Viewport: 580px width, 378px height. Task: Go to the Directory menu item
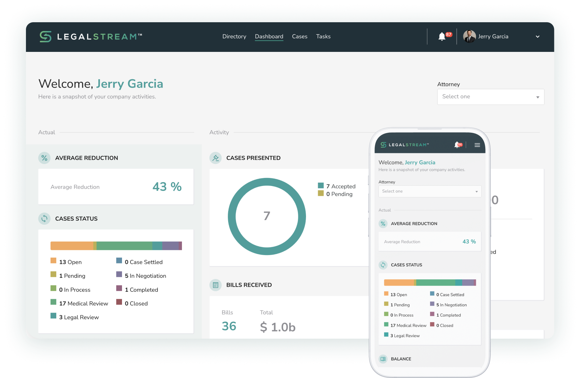coord(234,36)
